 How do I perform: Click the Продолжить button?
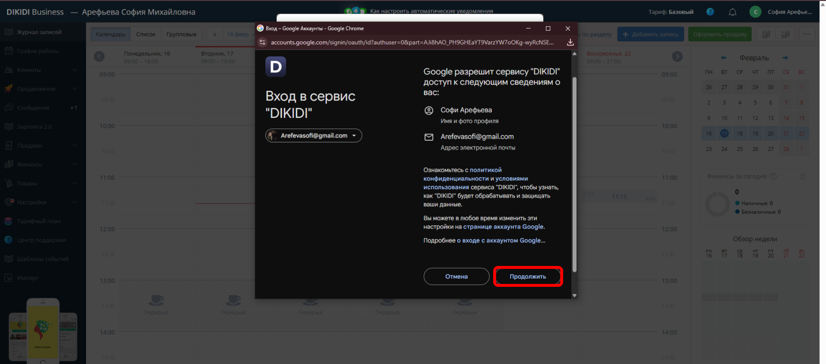tap(528, 277)
